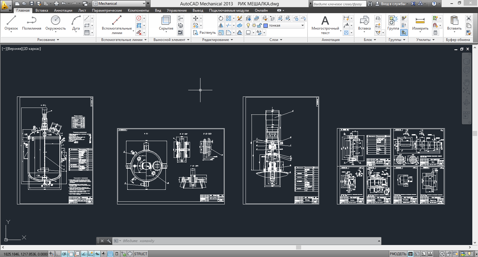
Task: Open the Mechanical workspace dropdown
Action: [x=119, y=4]
